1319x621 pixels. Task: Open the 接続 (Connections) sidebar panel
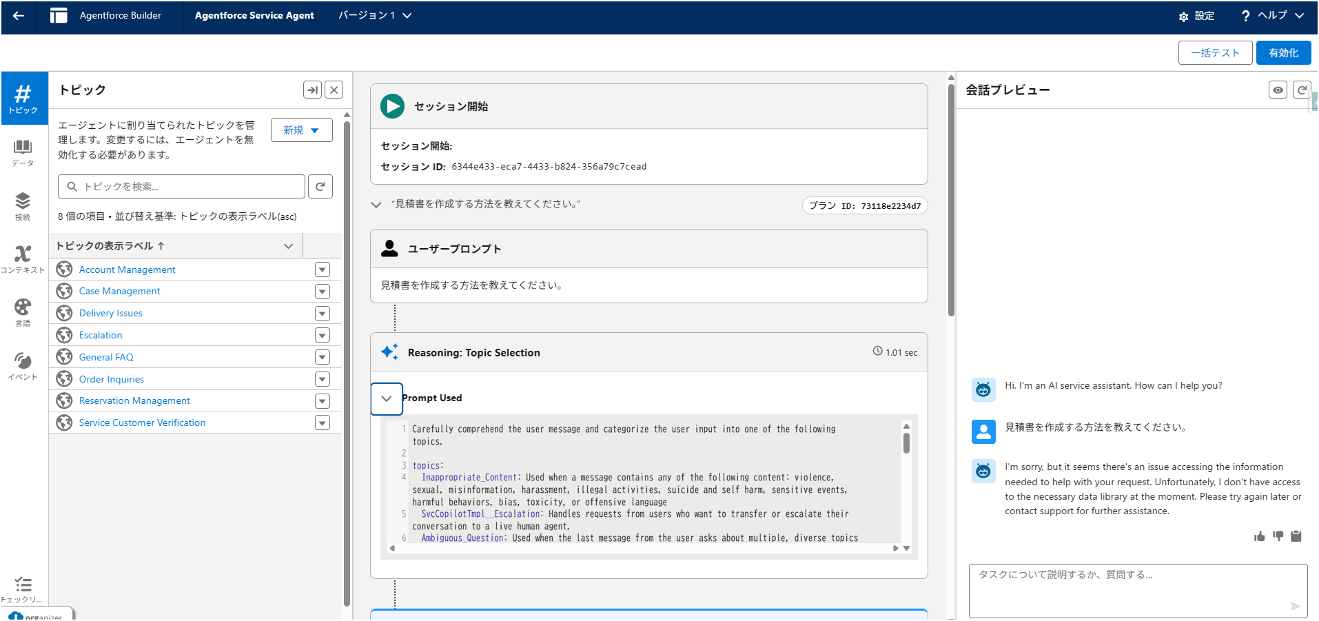click(23, 206)
